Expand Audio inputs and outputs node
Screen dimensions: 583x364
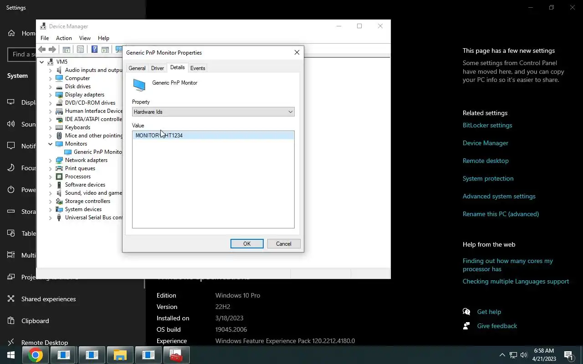point(51,70)
